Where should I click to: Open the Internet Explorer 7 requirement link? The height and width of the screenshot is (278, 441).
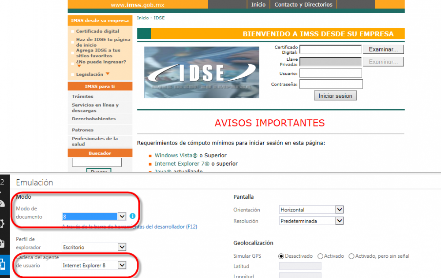click(182, 163)
